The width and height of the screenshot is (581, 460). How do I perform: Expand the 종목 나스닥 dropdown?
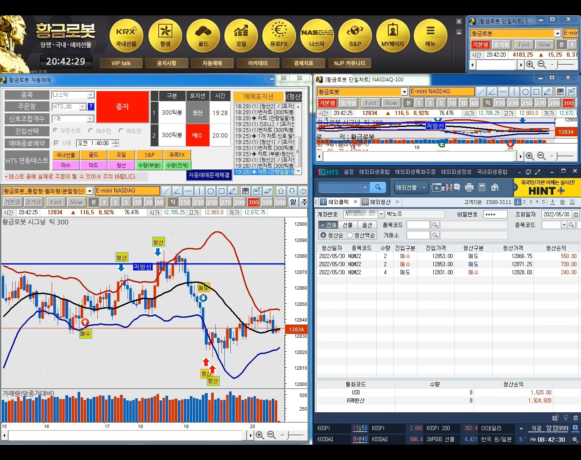click(x=90, y=95)
